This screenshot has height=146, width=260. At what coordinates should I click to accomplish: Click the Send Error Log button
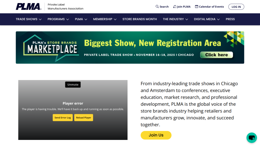[63, 118]
